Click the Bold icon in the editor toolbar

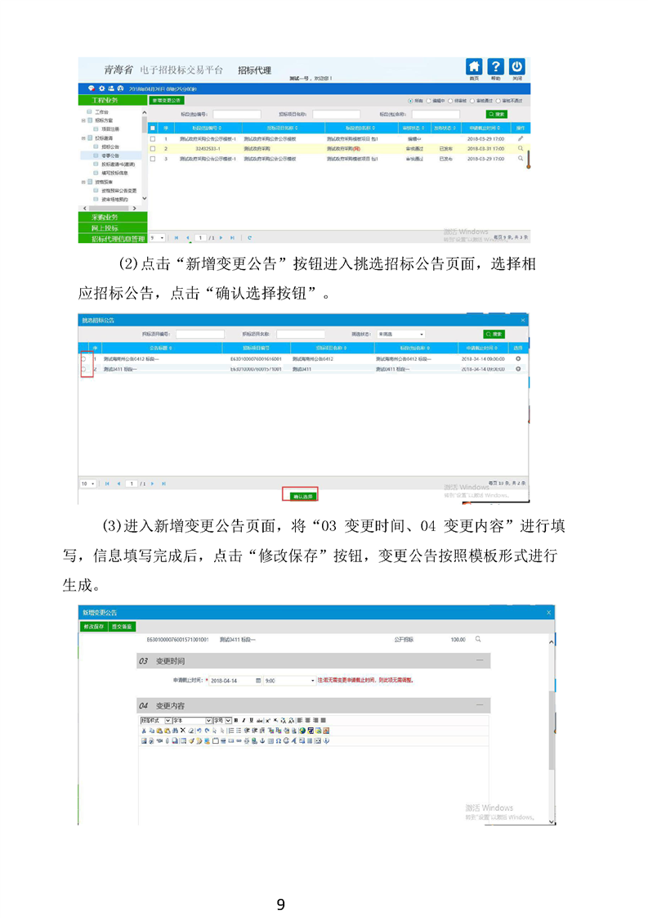coord(236,720)
